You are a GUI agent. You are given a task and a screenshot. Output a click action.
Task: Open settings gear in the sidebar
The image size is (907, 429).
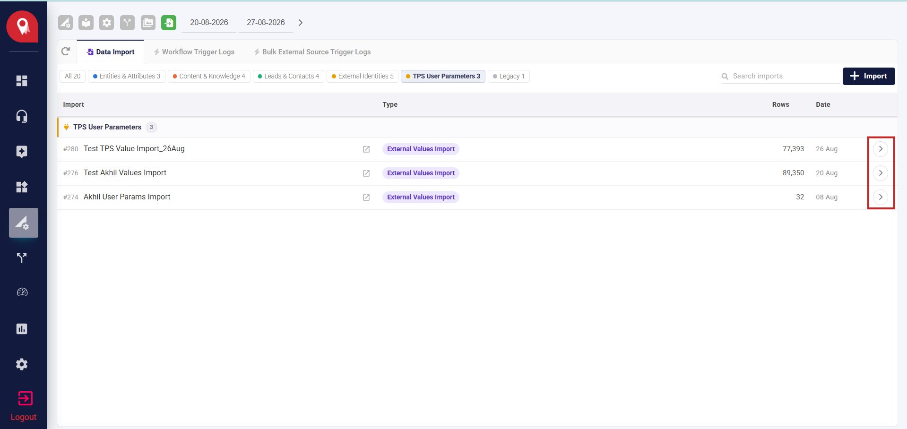(x=22, y=364)
